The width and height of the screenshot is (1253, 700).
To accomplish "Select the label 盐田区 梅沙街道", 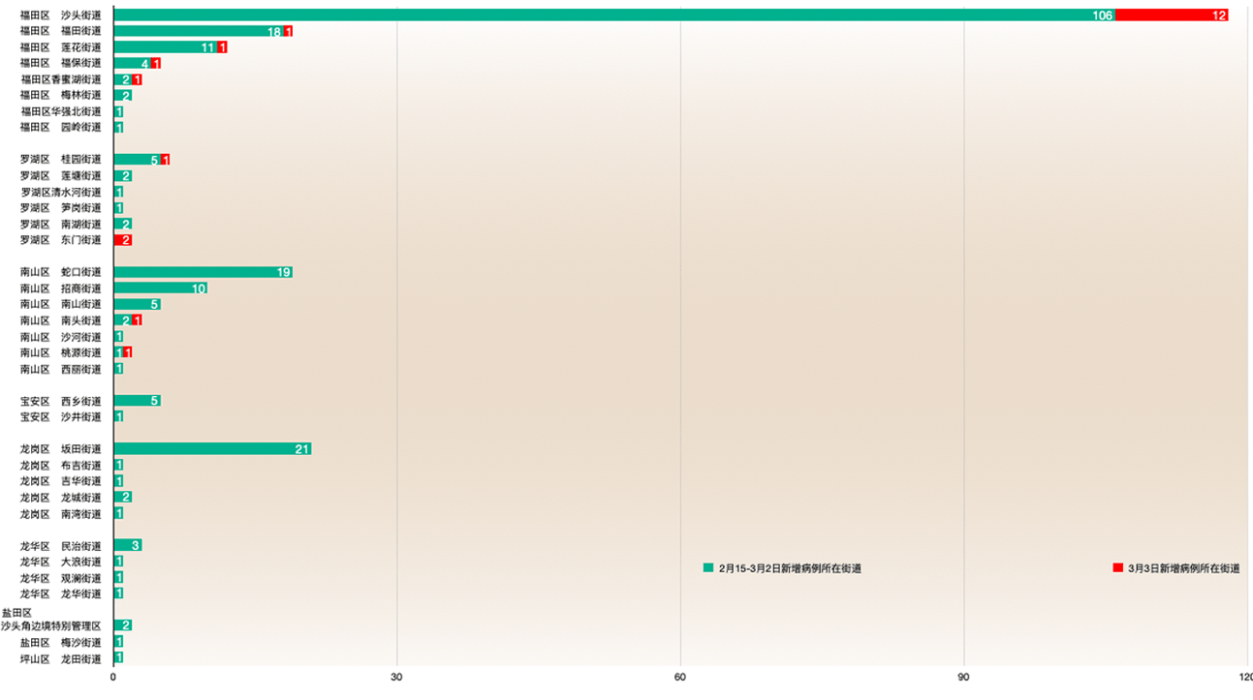I will [60, 643].
